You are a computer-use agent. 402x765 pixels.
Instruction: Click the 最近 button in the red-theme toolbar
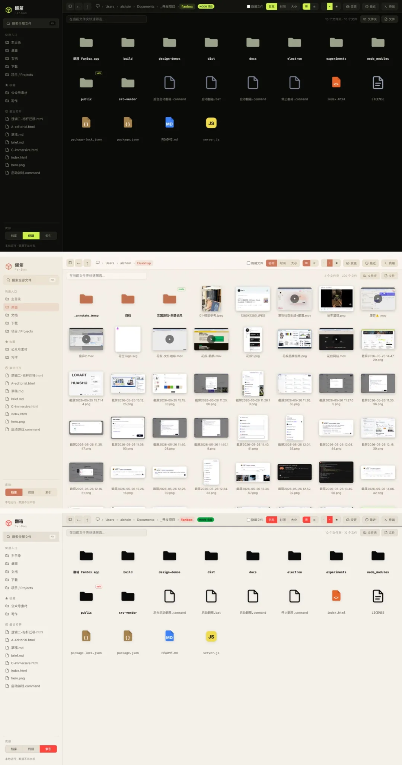[370, 520]
